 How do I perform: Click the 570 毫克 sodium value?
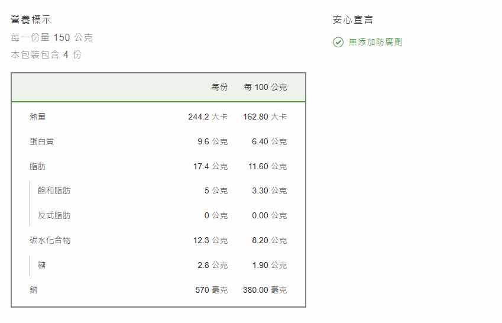[211, 290]
